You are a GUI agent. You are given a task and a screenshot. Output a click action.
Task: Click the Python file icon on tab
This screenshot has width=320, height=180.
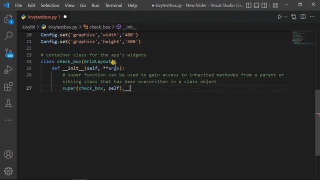[x=23, y=17]
